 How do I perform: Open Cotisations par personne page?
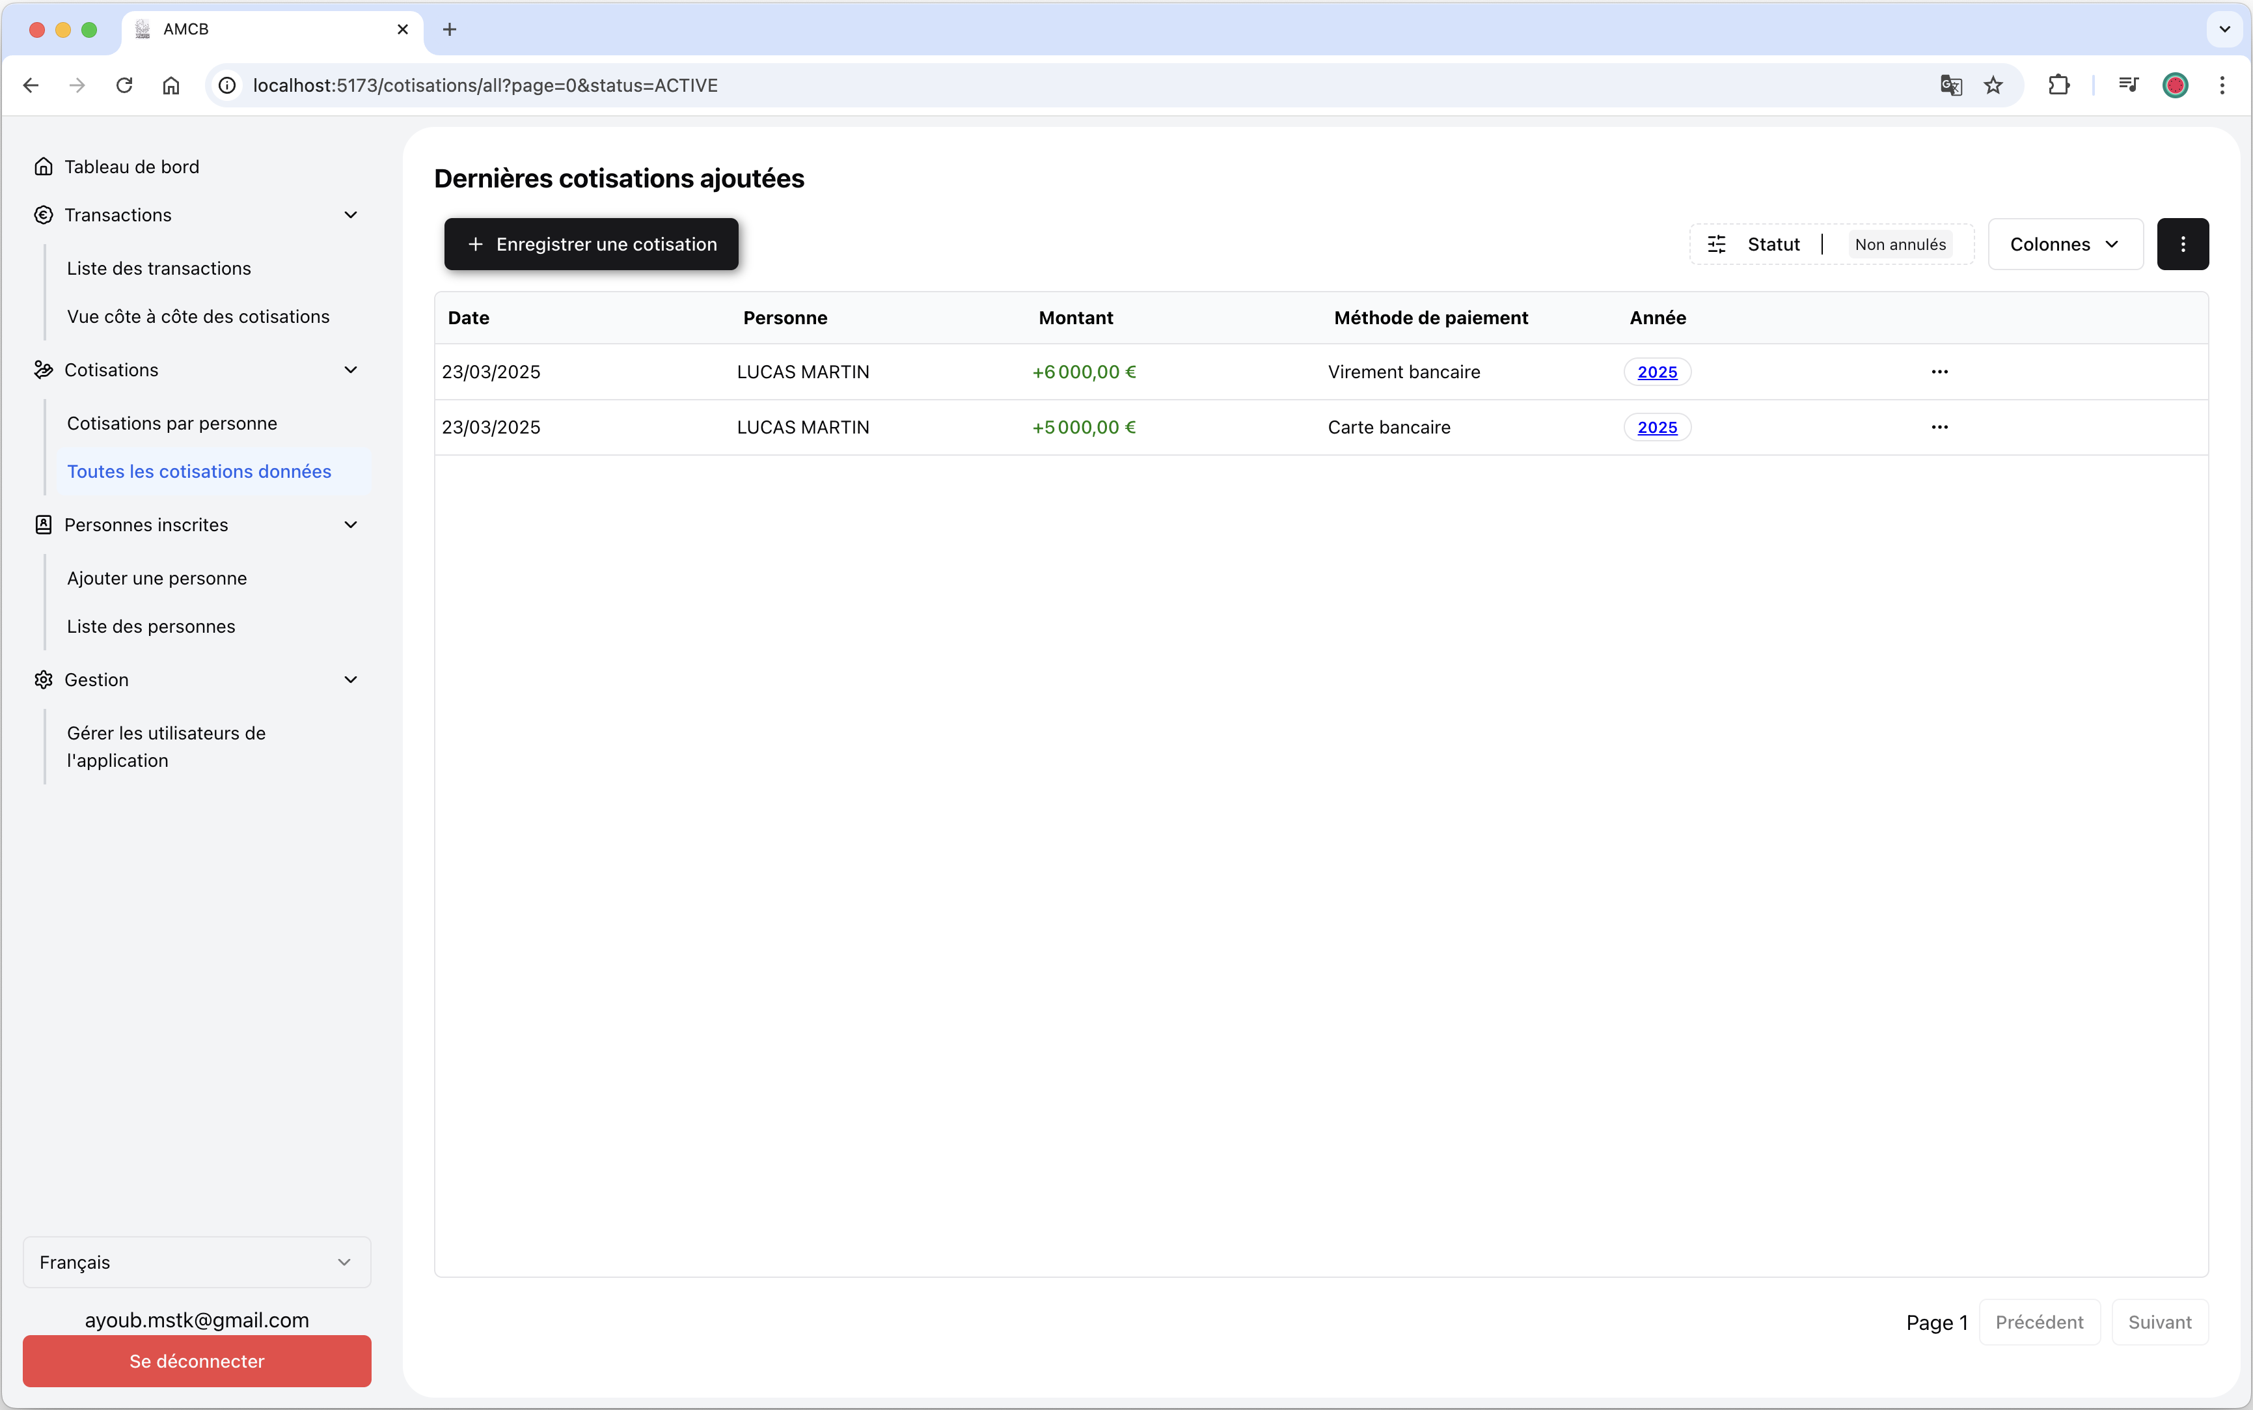172,423
